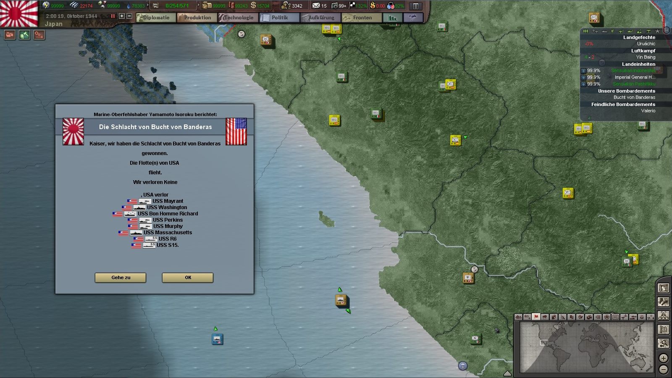Screen dimensions: 672x378
Task: Zoom out the map with minus
Action: point(664,369)
